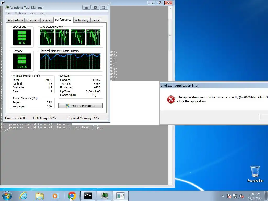Screen dimensions: 268x201
Task: Open the Start menu orb
Action: click(7, 196)
